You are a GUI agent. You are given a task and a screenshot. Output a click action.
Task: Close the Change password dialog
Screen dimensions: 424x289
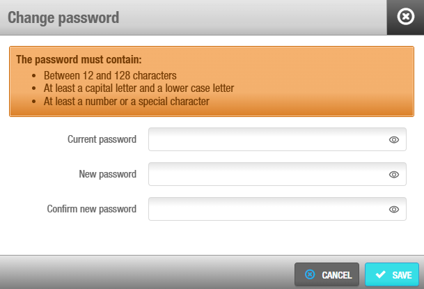[x=405, y=17]
